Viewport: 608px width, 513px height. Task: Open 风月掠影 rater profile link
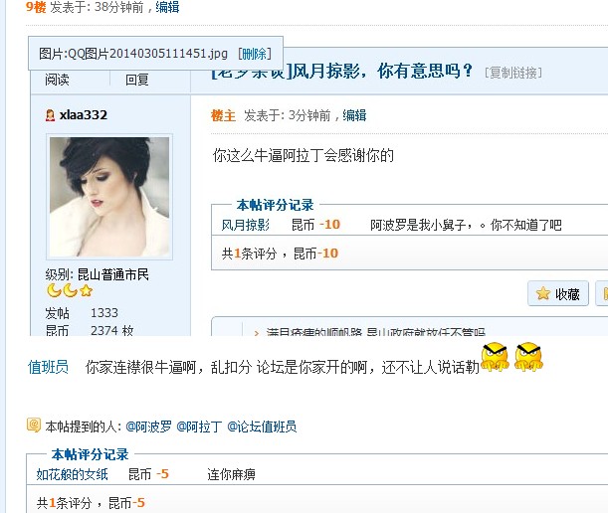pyautogui.click(x=246, y=225)
